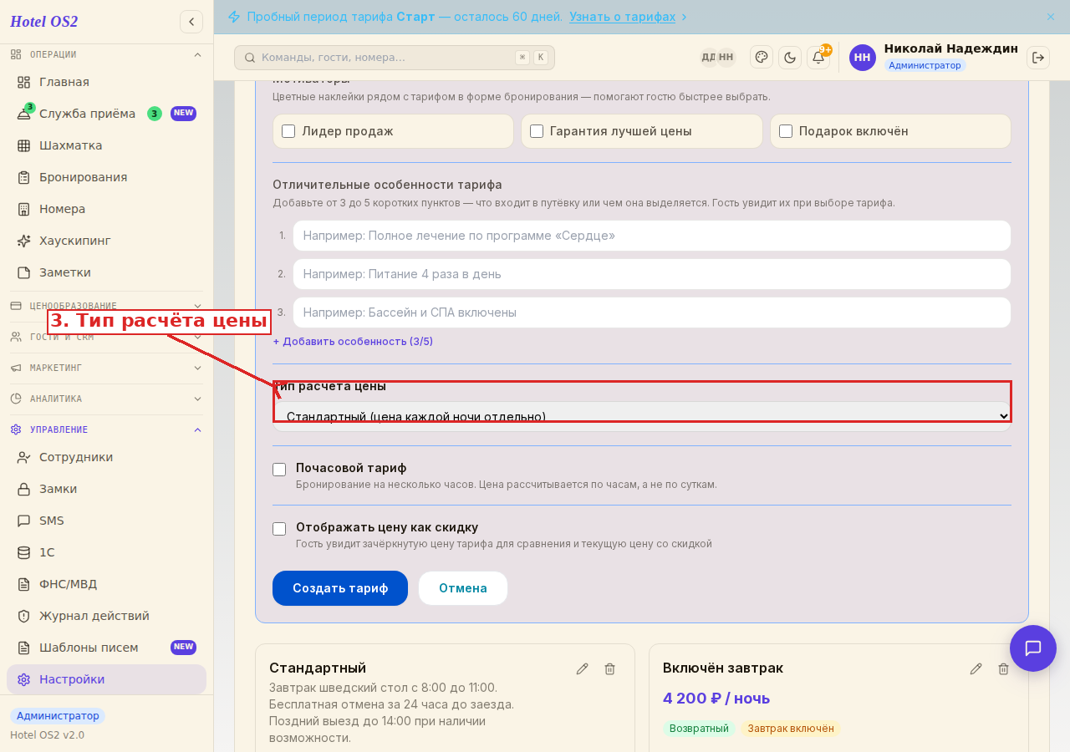
Task: Toggle dark mode moon icon
Action: [790, 57]
